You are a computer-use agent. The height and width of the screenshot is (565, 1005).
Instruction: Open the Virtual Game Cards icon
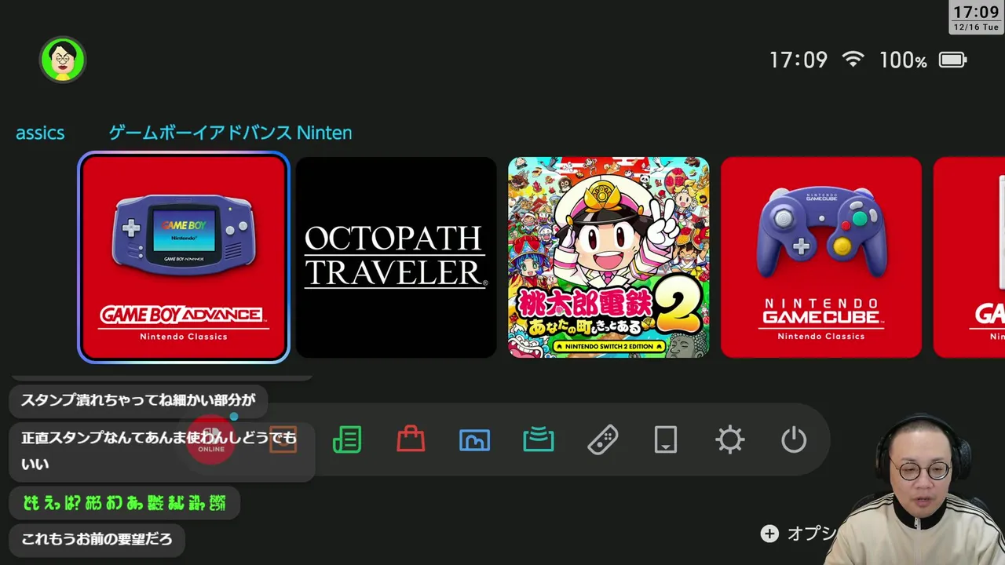click(x=666, y=440)
